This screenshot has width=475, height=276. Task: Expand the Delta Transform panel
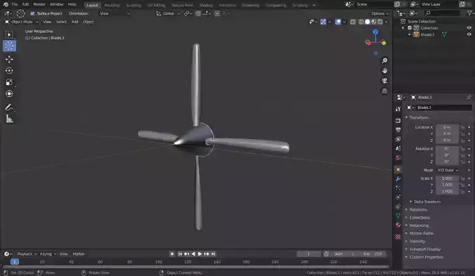(x=427, y=202)
